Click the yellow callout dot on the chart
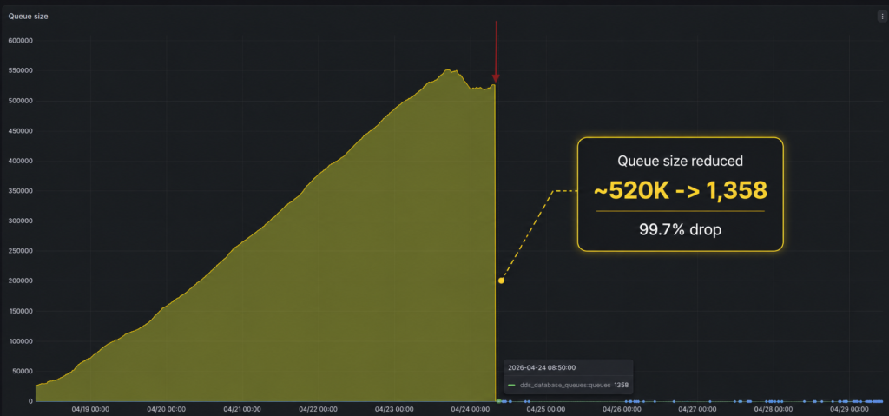889x416 pixels. (501, 281)
